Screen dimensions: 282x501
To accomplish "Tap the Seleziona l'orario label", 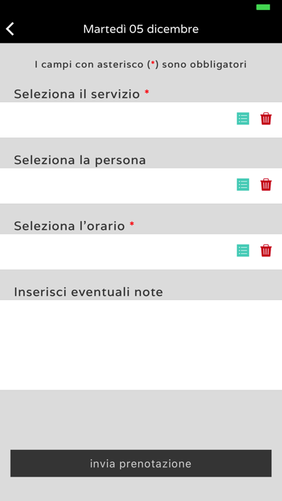I will coord(69,226).
